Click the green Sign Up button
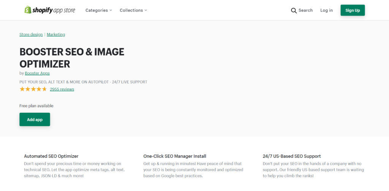 click(x=353, y=10)
